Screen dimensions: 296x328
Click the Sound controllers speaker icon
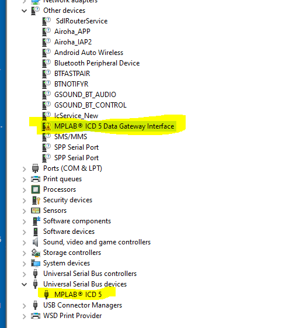click(x=35, y=242)
